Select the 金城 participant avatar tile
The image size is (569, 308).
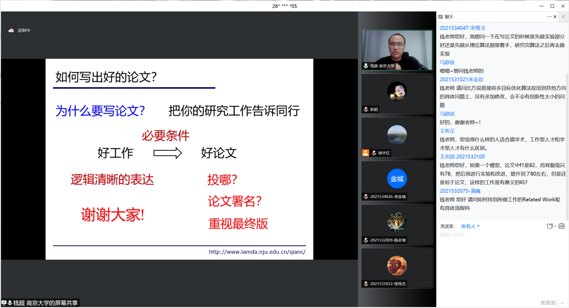tap(397, 179)
